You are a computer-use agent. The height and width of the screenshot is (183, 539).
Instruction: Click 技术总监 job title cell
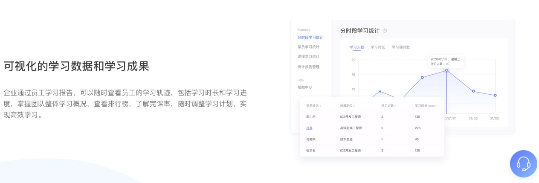point(346,139)
